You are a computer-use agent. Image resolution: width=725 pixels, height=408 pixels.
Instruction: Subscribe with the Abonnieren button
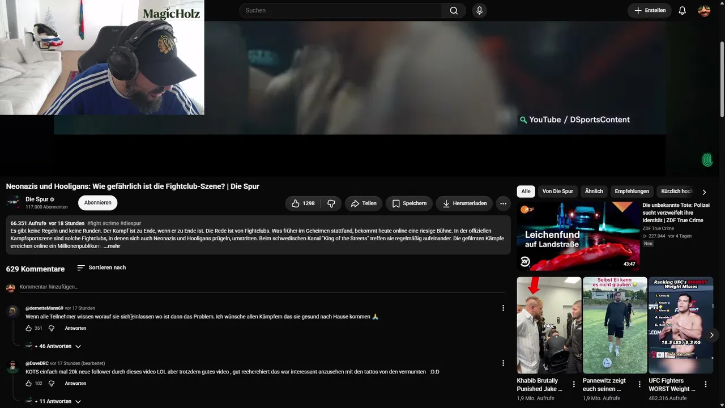click(x=98, y=203)
